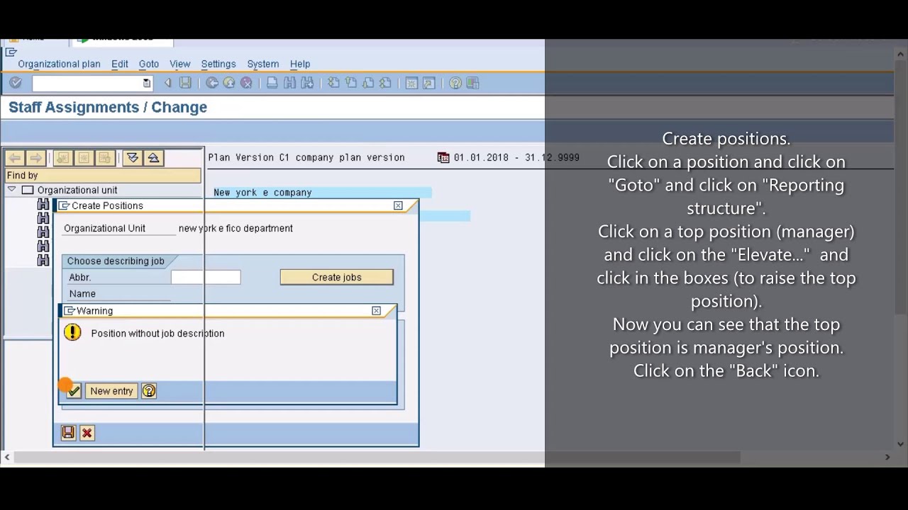Click the upward double-triangle icon in the search panel
Viewport: 908px width, 510px height.
[153, 158]
